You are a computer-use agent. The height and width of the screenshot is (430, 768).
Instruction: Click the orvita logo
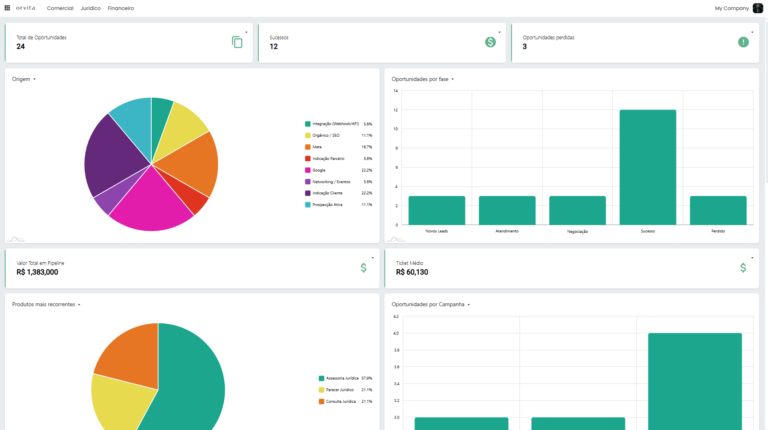pos(26,8)
